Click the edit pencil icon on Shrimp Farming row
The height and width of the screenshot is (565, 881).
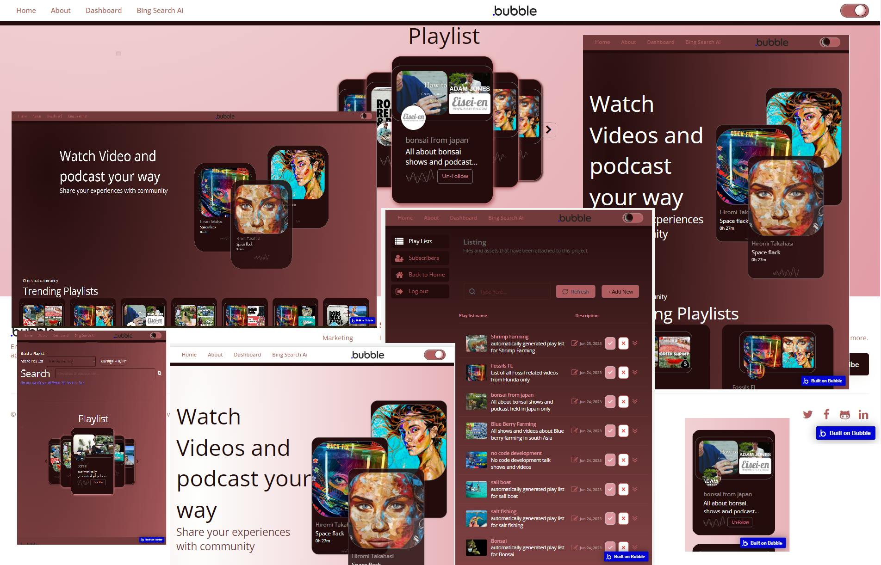pyautogui.click(x=574, y=343)
